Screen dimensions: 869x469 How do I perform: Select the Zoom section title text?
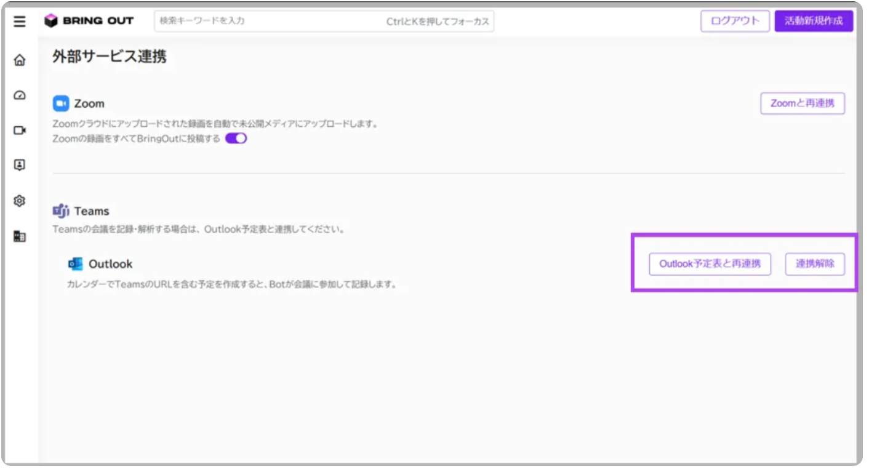(89, 103)
